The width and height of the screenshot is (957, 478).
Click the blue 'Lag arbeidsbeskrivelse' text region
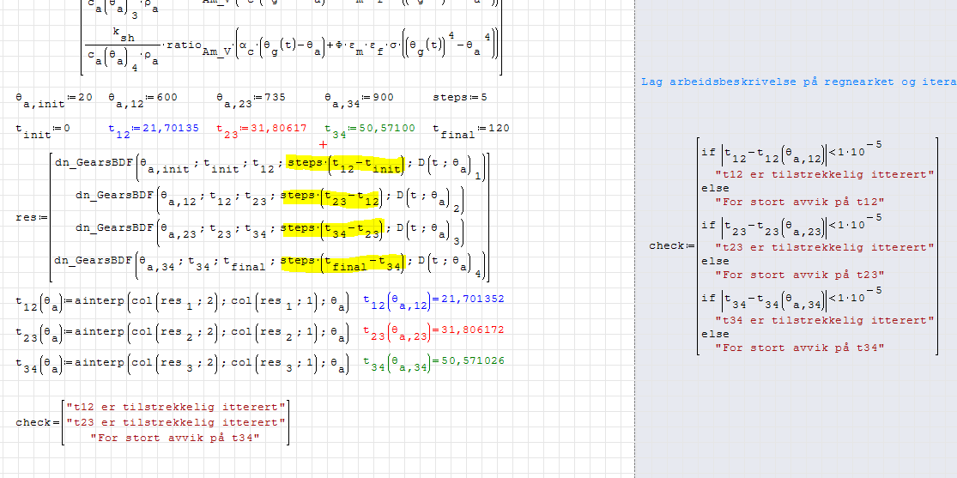[798, 82]
